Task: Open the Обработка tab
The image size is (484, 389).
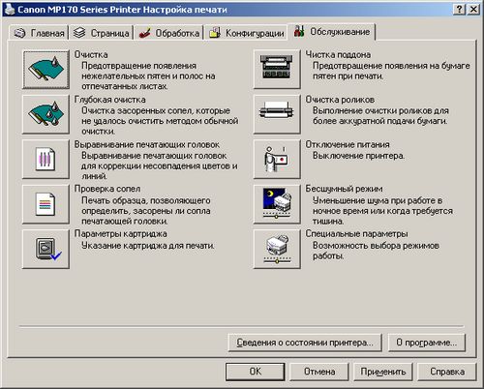Action: tap(168, 33)
